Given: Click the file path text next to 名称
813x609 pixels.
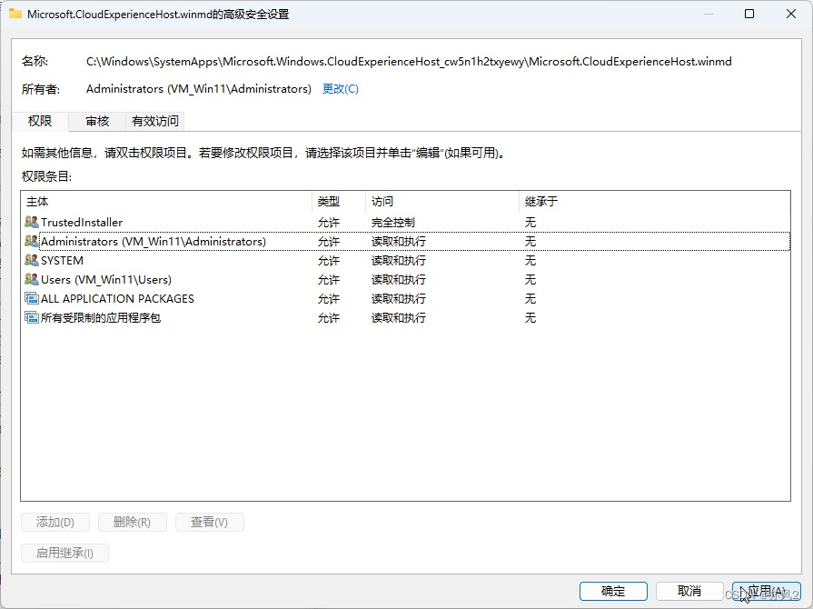Looking at the screenshot, I should (409, 62).
